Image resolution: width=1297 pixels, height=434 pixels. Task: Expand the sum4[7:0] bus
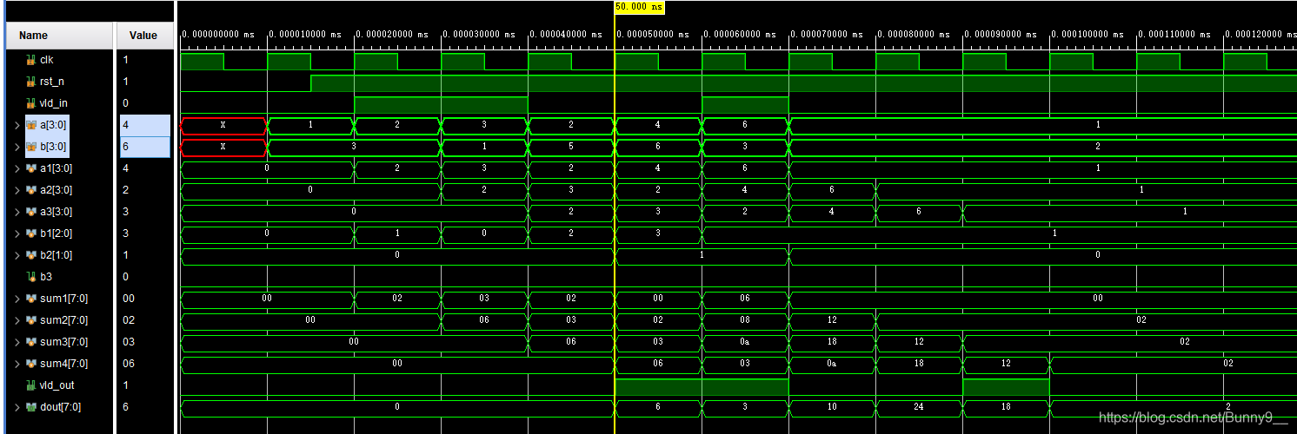[17, 364]
